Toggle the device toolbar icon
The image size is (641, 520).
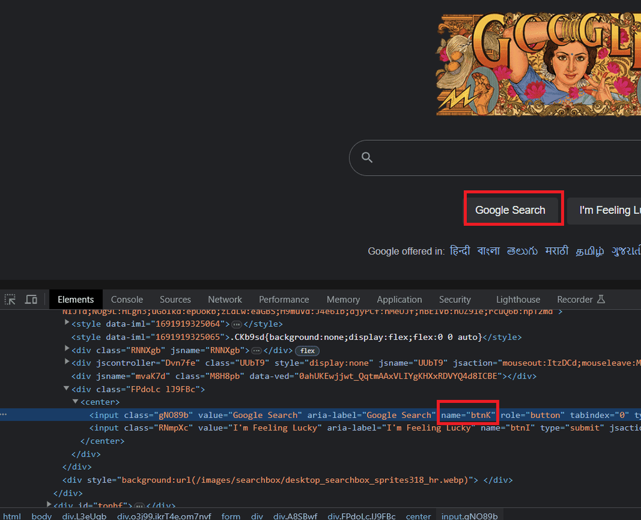tap(31, 299)
